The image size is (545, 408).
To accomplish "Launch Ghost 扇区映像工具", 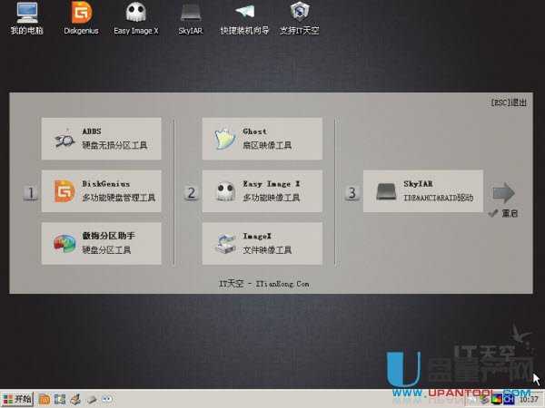I will [x=262, y=139].
